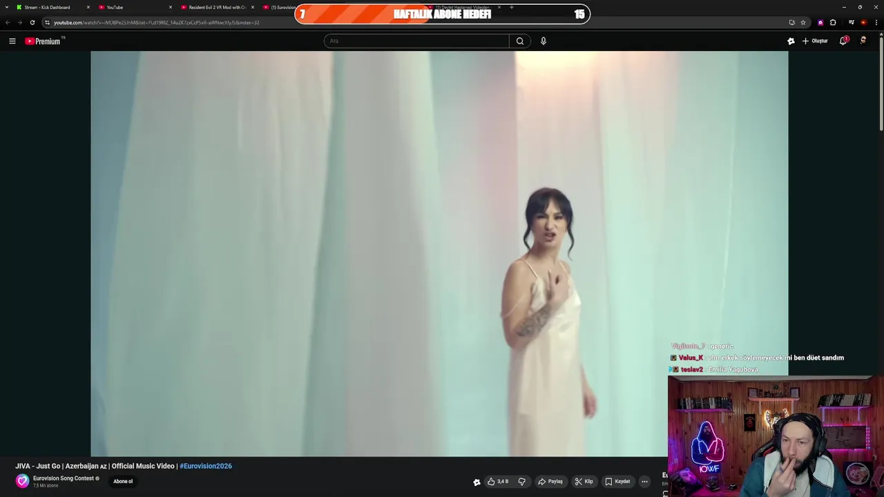The image size is (884, 497).
Task: Open the Oluştur create button
Action: (x=815, y=41)
